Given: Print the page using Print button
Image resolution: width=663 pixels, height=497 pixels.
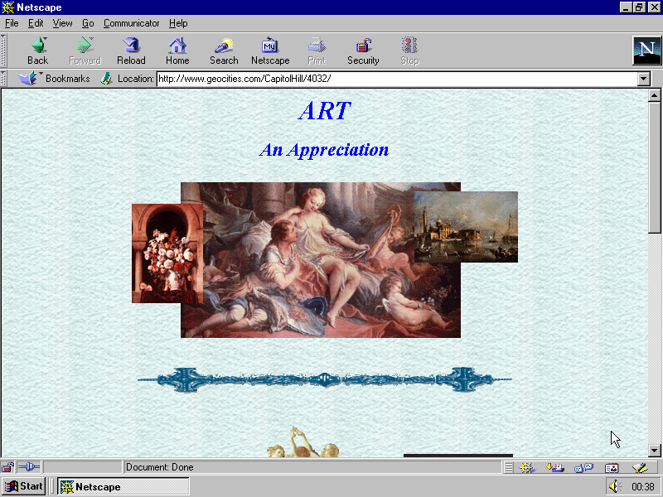Looking at the screenshot, I should (x=317, y=51).
